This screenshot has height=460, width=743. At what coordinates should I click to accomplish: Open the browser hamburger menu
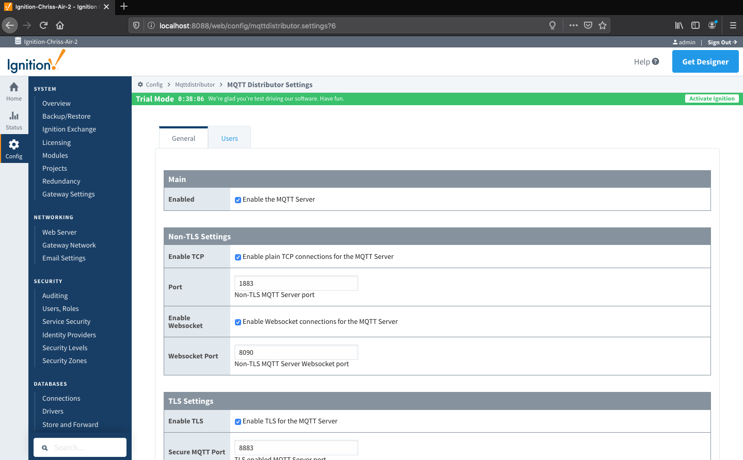tap(733, 25)
